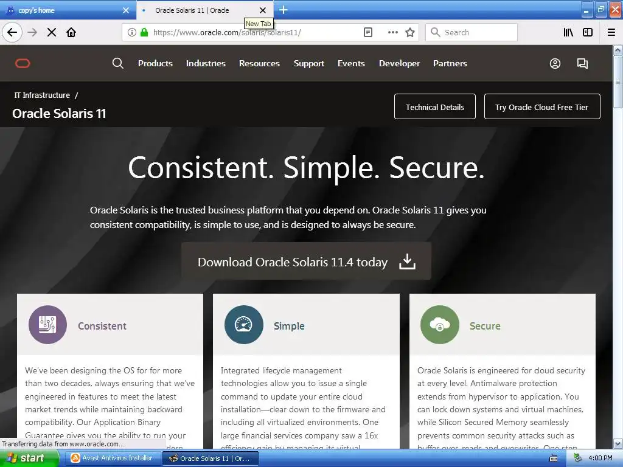
Task: Stop loading the page
Action: (x=52, y=32)
